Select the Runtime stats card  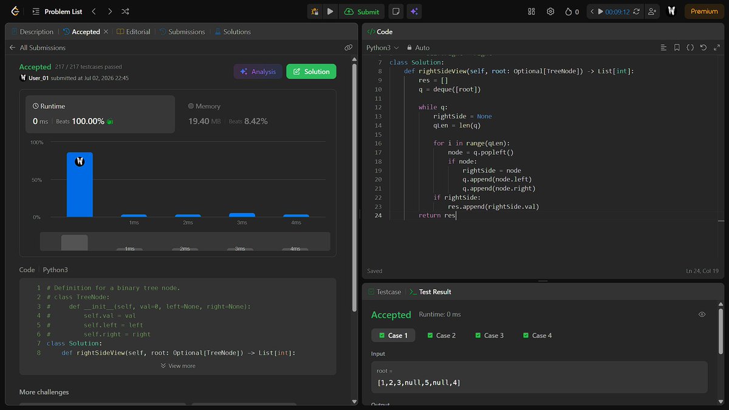[x=100, y=114]
